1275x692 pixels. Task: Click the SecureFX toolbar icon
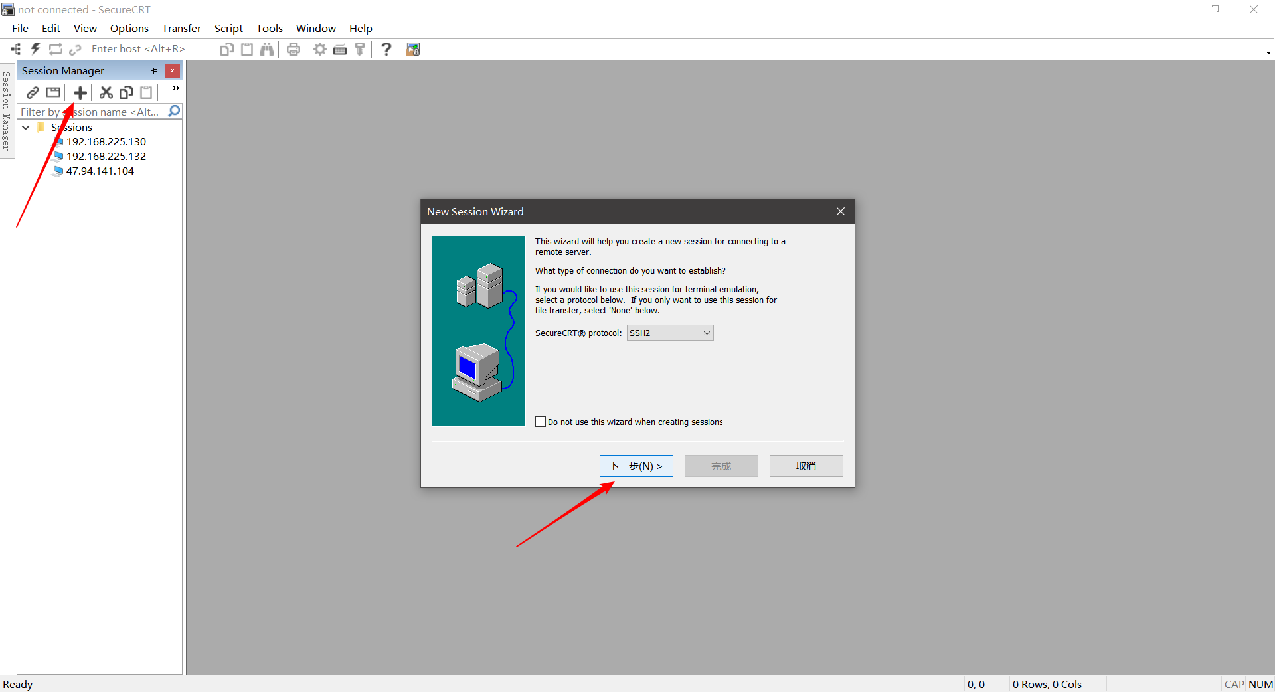point(413,49)
